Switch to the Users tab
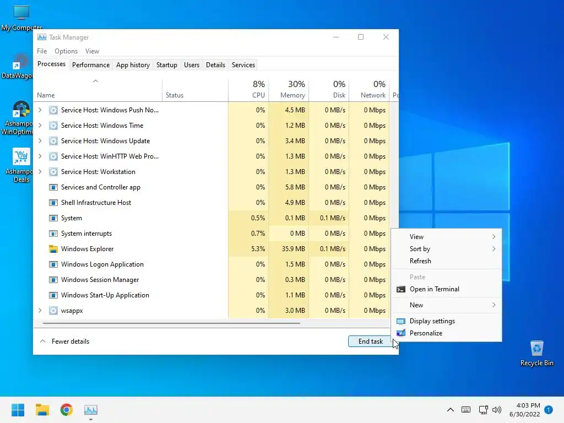The image size is (564, 423). point(191,65)
